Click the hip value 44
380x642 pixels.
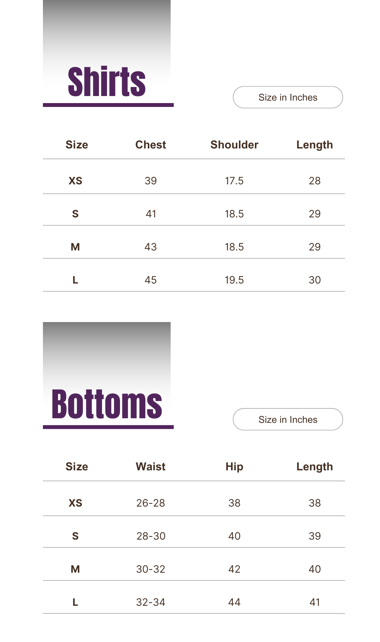234,602
